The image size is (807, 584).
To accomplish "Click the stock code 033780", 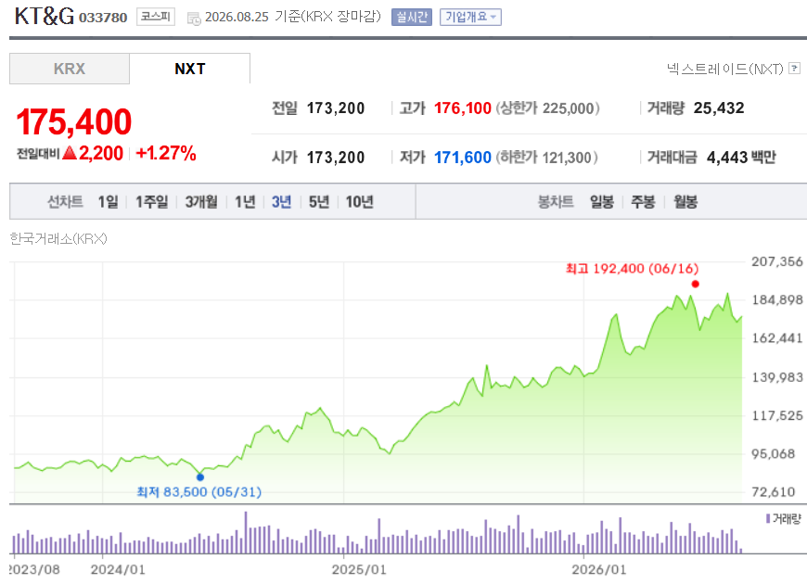I will pyautogui.click(x=103, y=18).
